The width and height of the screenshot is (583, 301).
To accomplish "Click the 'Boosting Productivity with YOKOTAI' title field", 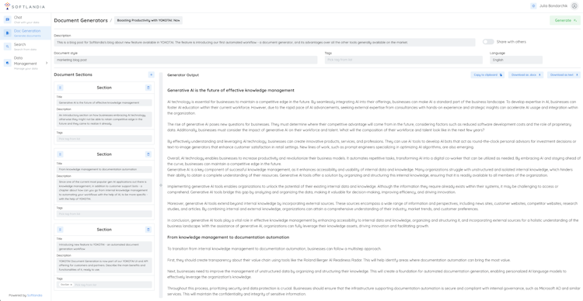I will (148, 20).
